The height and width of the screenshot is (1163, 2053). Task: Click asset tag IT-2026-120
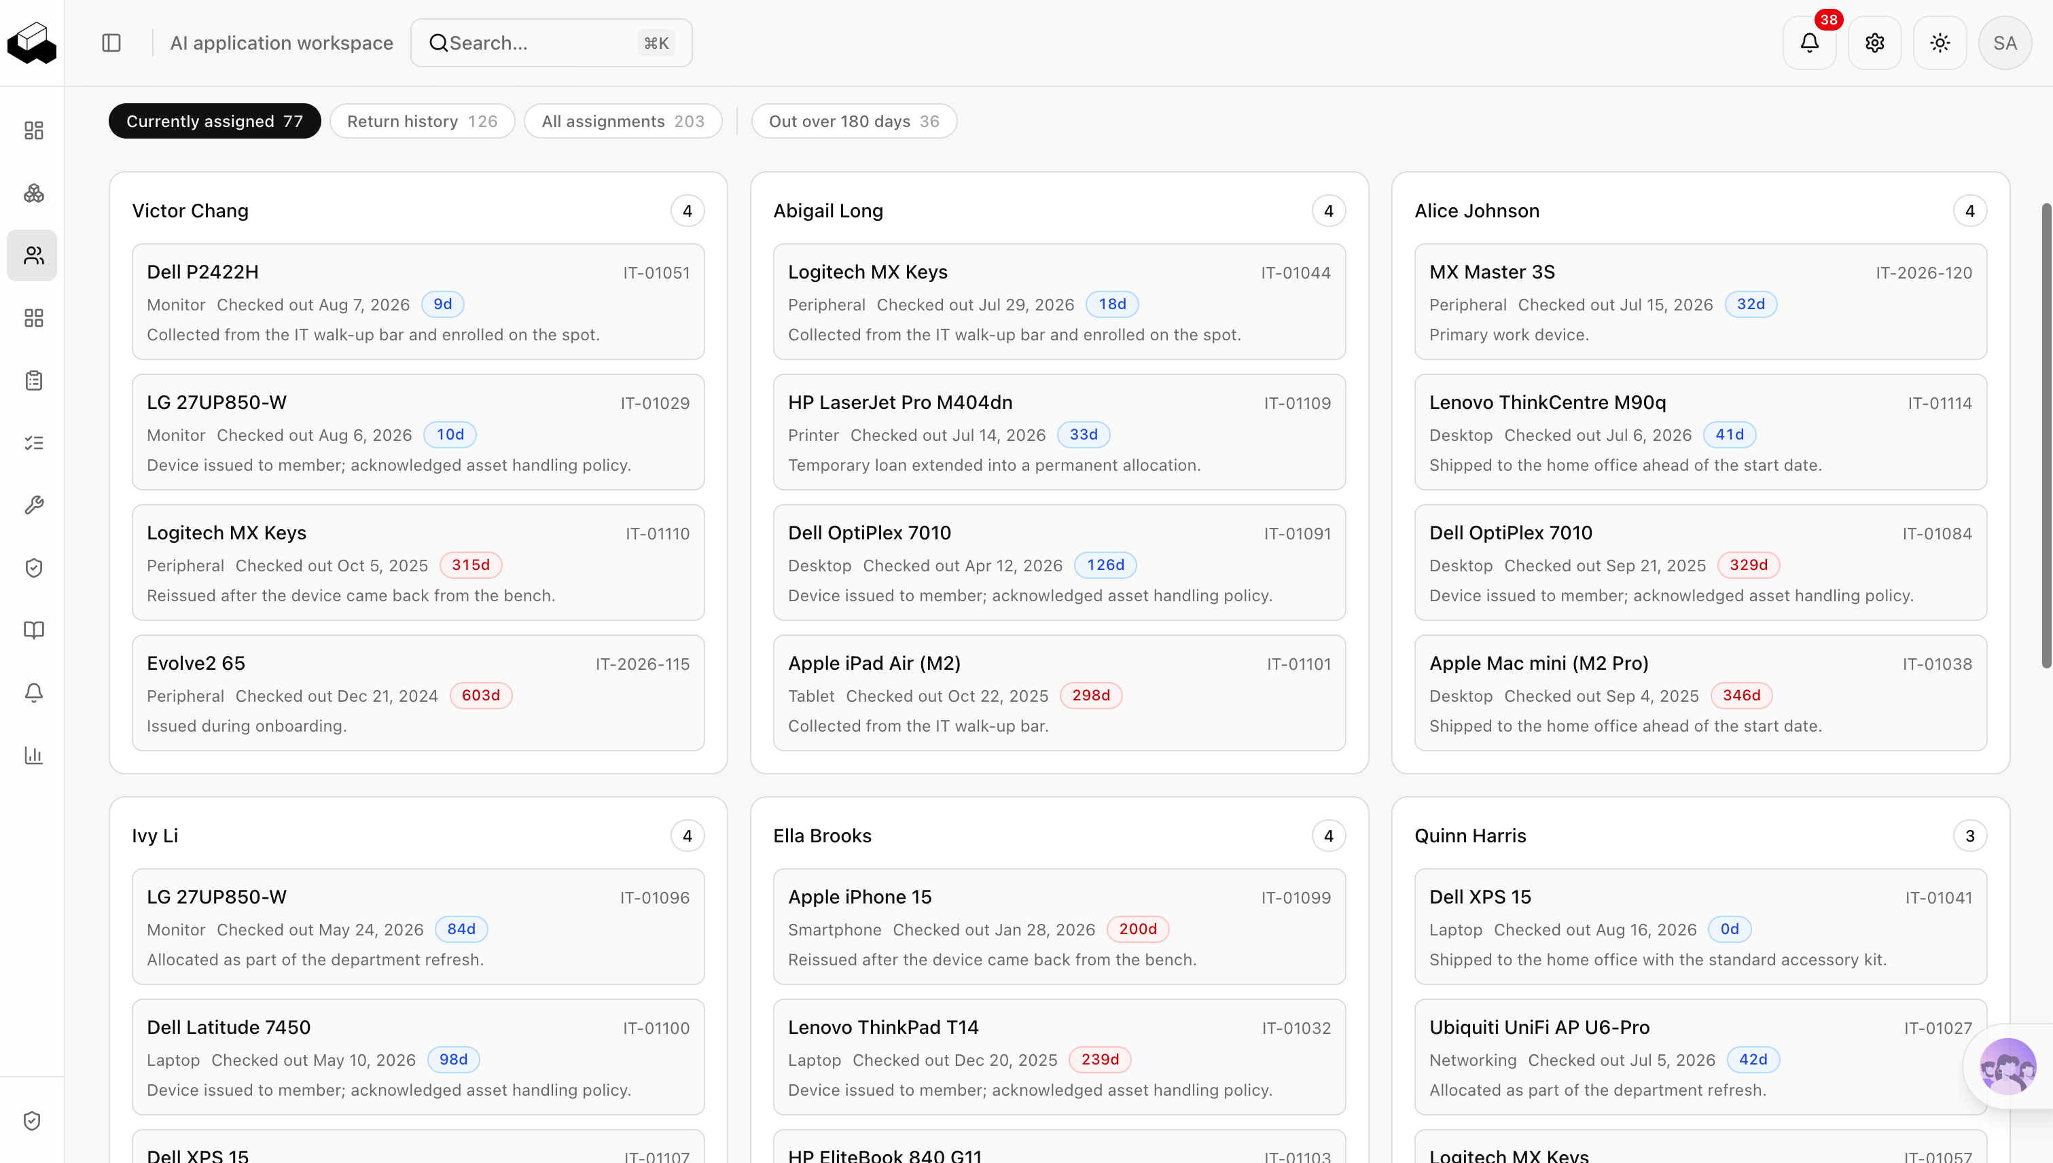[x=1924, y=273]
